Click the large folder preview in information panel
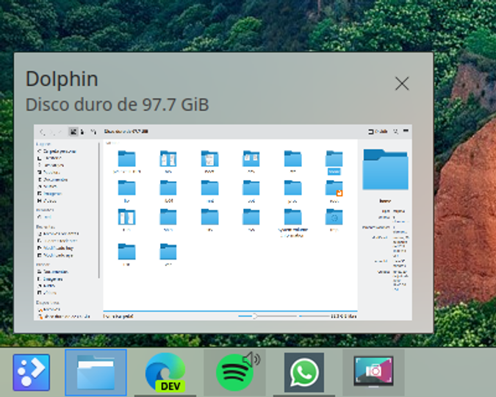The height and width of the screenshot is (397, 496). tap(385, 169)
